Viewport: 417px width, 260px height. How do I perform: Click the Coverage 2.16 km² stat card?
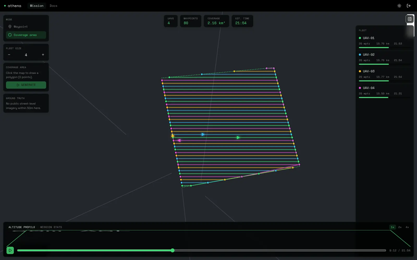coord(216,21)
